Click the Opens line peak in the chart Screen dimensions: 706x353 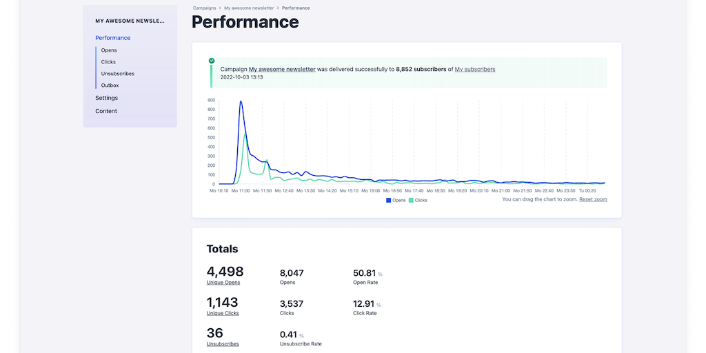point(241,102)
